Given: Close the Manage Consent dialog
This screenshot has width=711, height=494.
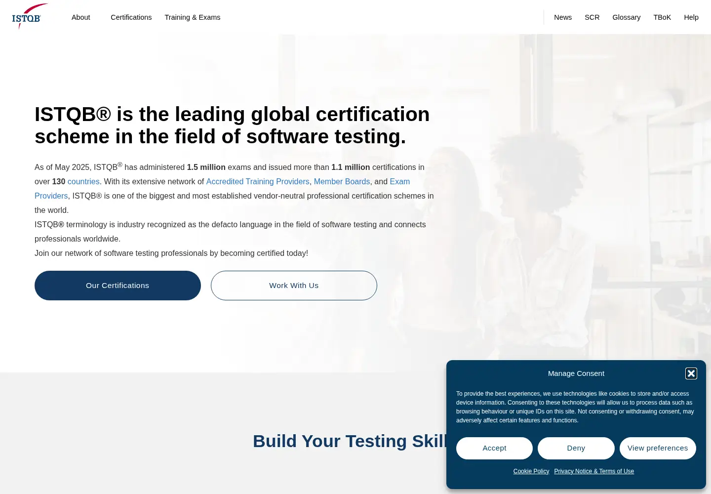Looking at the screenshot, I should pyautogui.click(x=691, y=373).
